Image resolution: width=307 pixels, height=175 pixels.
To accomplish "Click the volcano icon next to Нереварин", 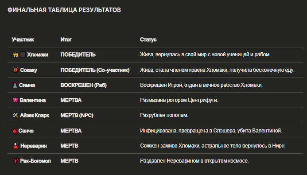I will pos(16,146).
